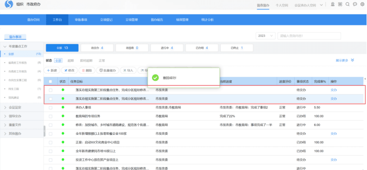Filter status by 超期
Image resolution: width=367 pixels, height=170 pixels.
[71, 60]
